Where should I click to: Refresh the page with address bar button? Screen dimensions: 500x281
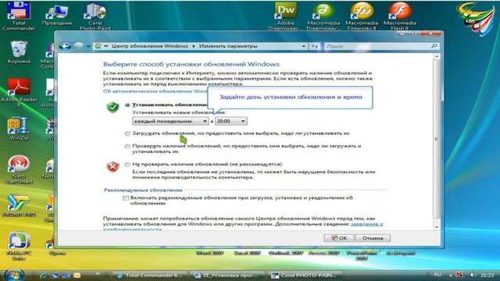315,47
